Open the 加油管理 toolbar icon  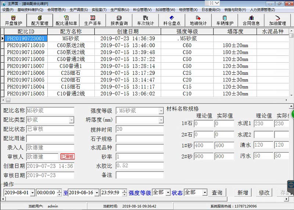click(277, 20)
